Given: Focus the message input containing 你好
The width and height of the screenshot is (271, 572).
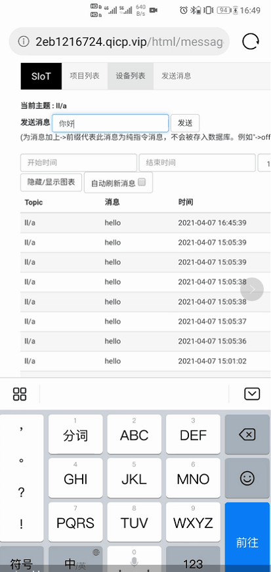Looking at the screenshot, I should pyautogui.click(x=110, y=123).
